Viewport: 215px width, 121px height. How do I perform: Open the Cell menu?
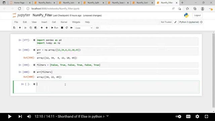click(x=54, y=22)
